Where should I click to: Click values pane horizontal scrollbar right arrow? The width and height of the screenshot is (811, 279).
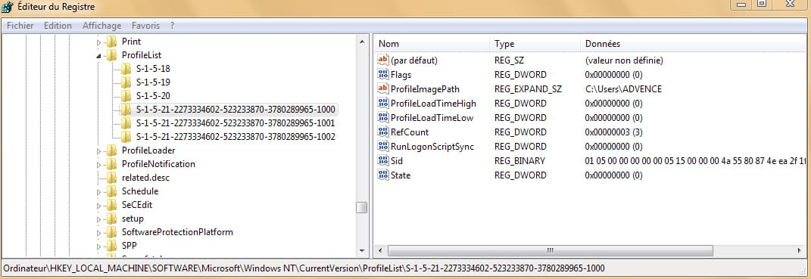click(799, 250)
